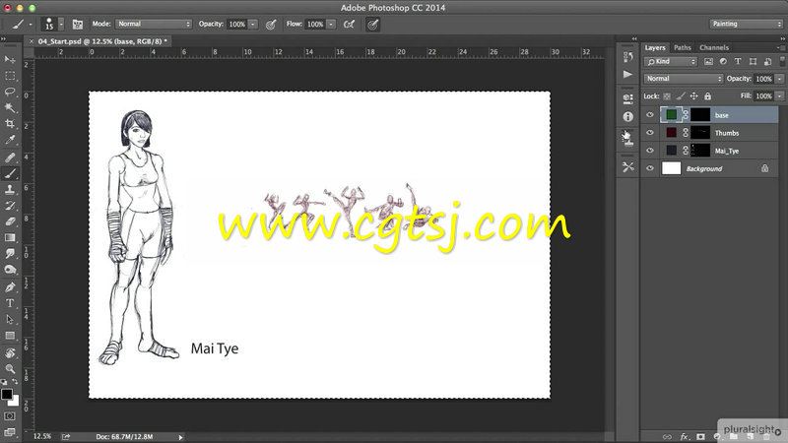Hide the Thumbs layer

650,133
